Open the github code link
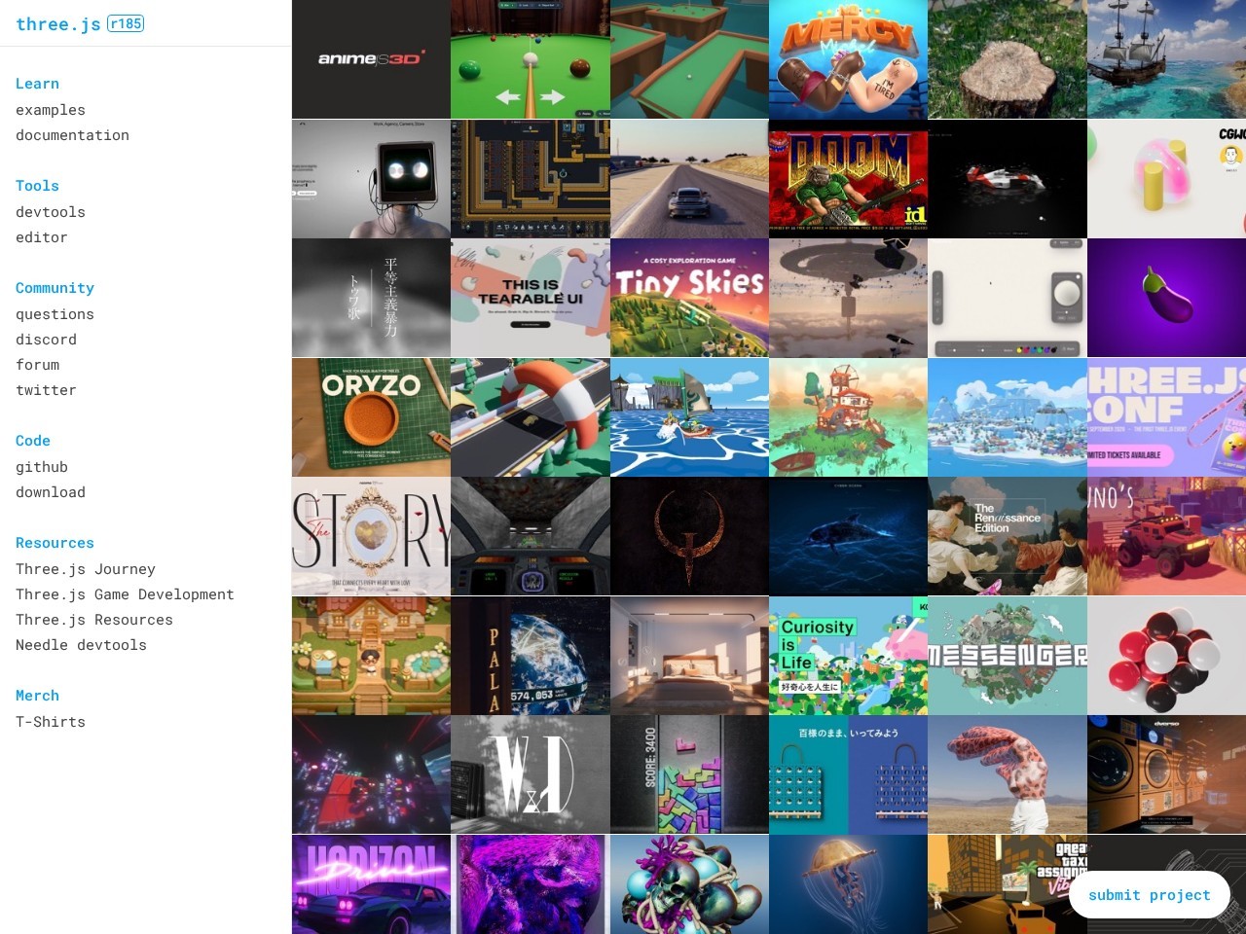Image resolution: width=1246 pixels, height=934 pixels. coord(42,467)
